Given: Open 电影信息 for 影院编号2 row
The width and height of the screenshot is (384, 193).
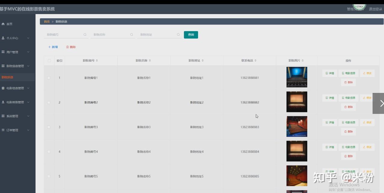Looking at the screenshot, I should click(348, 98).
